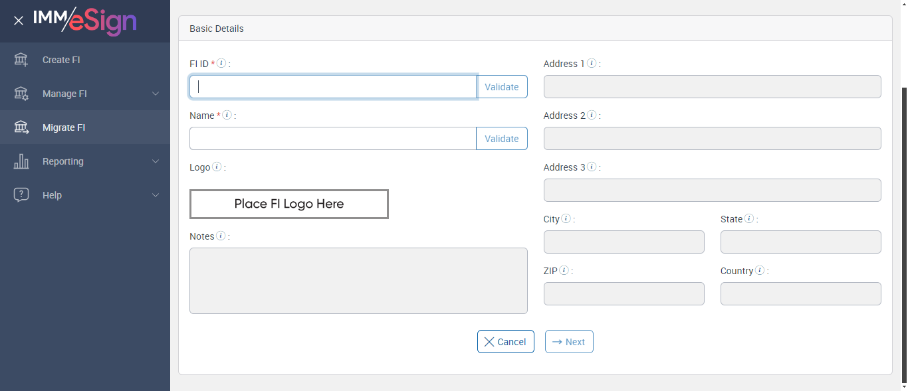This screenshot has height=391, width=908.
Task: Click the Create FI bank icon
Action: pos(21,60)
